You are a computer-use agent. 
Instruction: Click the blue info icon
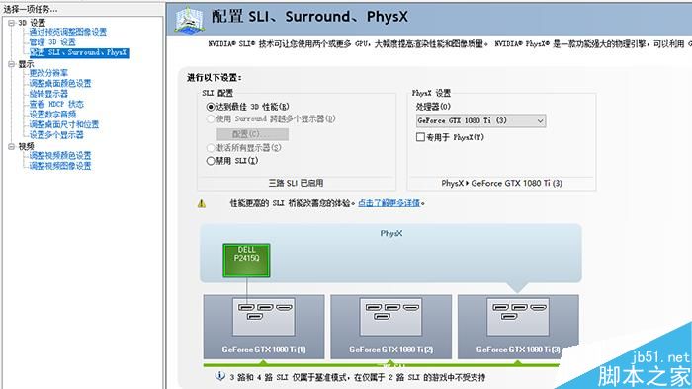[x=219, y=376]
